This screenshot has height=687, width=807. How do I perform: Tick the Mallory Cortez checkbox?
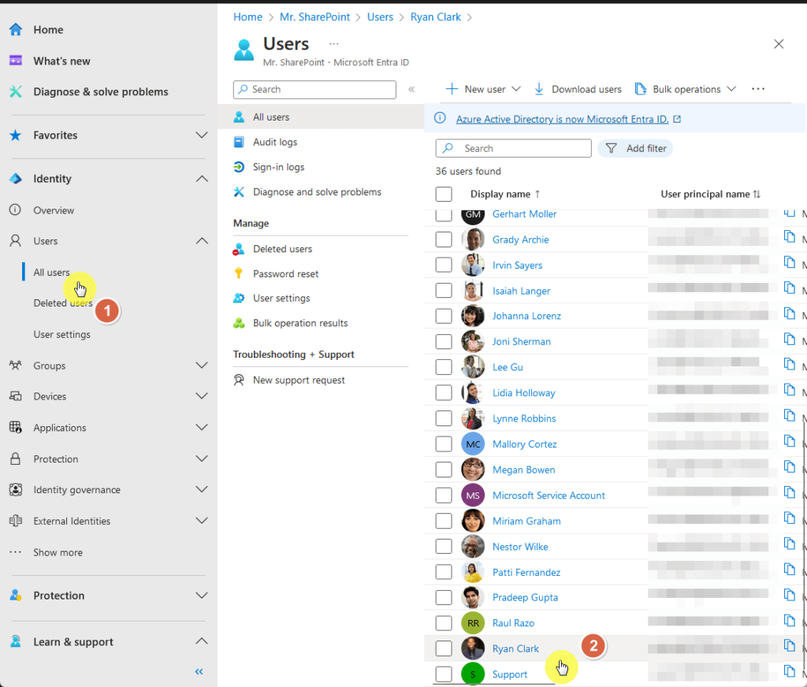(x=444, y=444)
